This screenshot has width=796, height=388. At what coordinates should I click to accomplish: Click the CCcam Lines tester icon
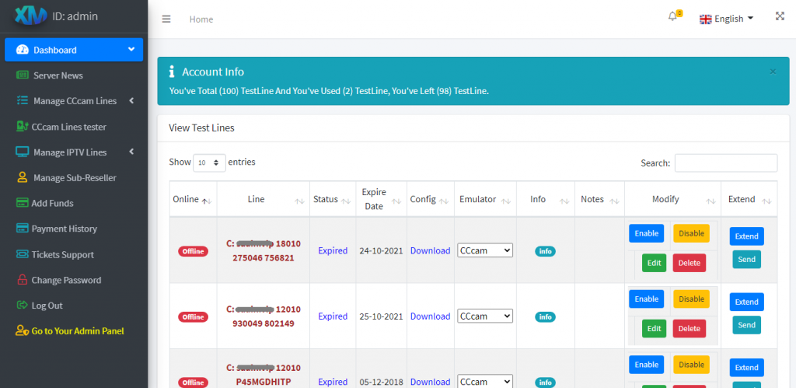[22, 127]
